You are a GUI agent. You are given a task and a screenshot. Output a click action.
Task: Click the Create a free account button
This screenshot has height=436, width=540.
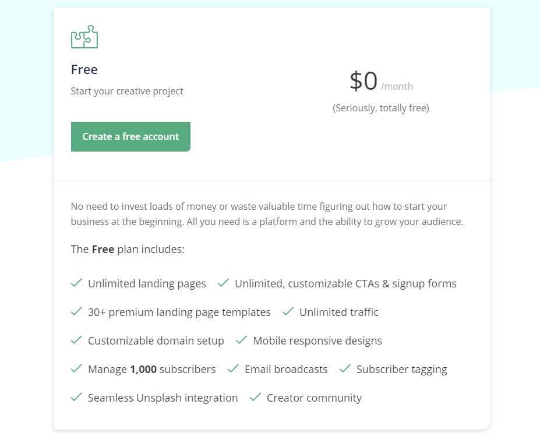130,136
